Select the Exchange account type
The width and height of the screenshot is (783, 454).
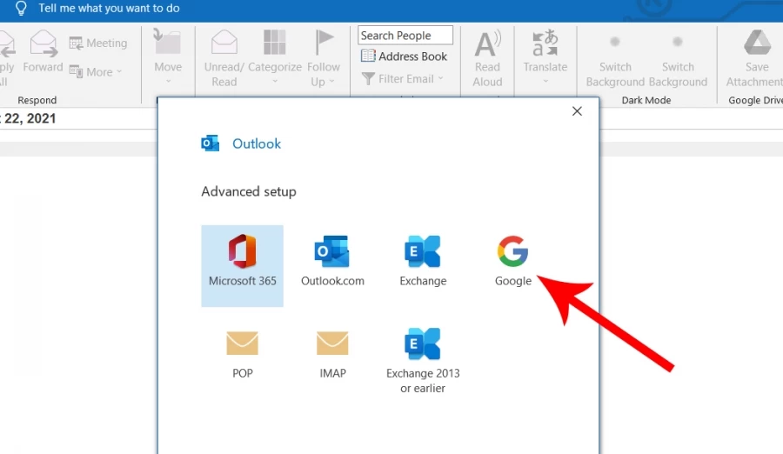tap(423, 261)
